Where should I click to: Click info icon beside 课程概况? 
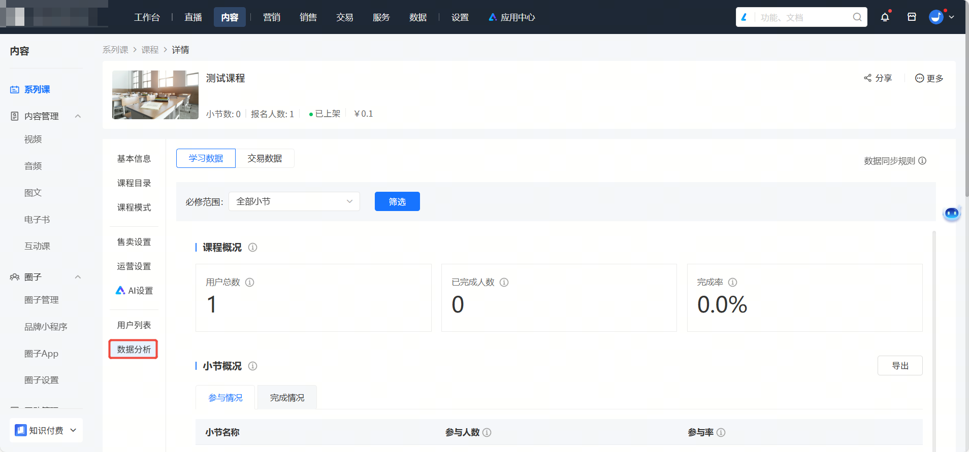coord(252,248)
